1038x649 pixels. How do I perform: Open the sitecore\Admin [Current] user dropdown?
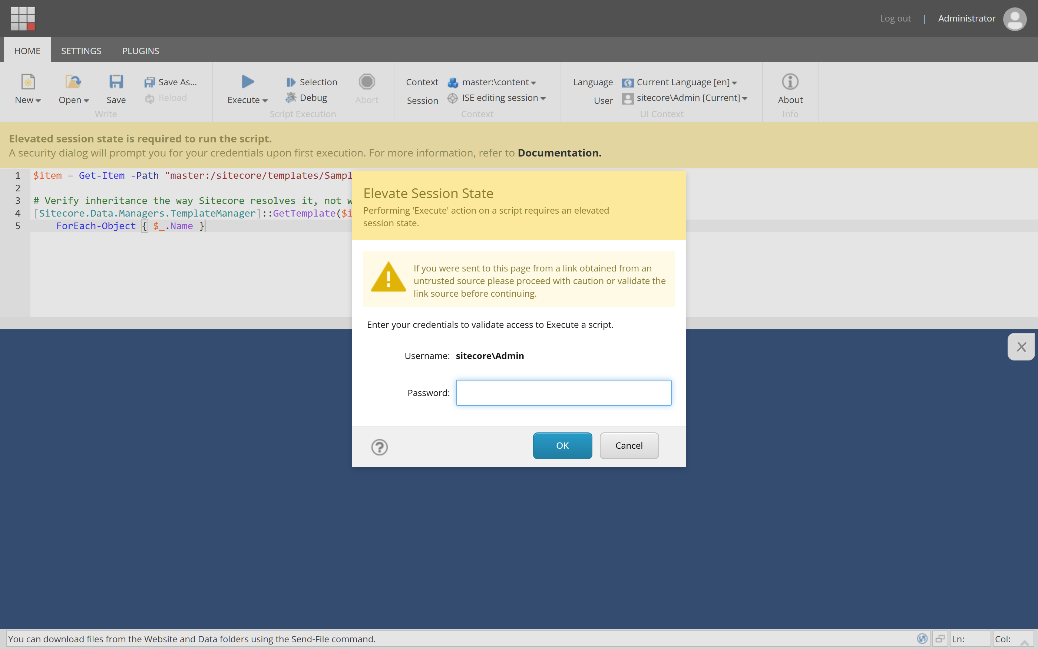(x=692, y=98)
